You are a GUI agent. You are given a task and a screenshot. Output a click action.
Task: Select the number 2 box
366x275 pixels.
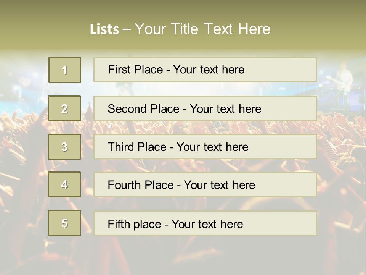click(65, 108)
